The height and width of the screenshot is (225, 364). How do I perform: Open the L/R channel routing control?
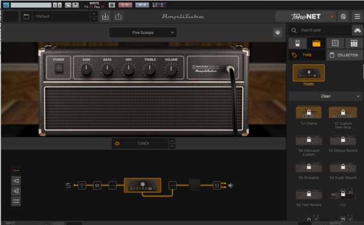pyautogui.click(x=159, y=5)
